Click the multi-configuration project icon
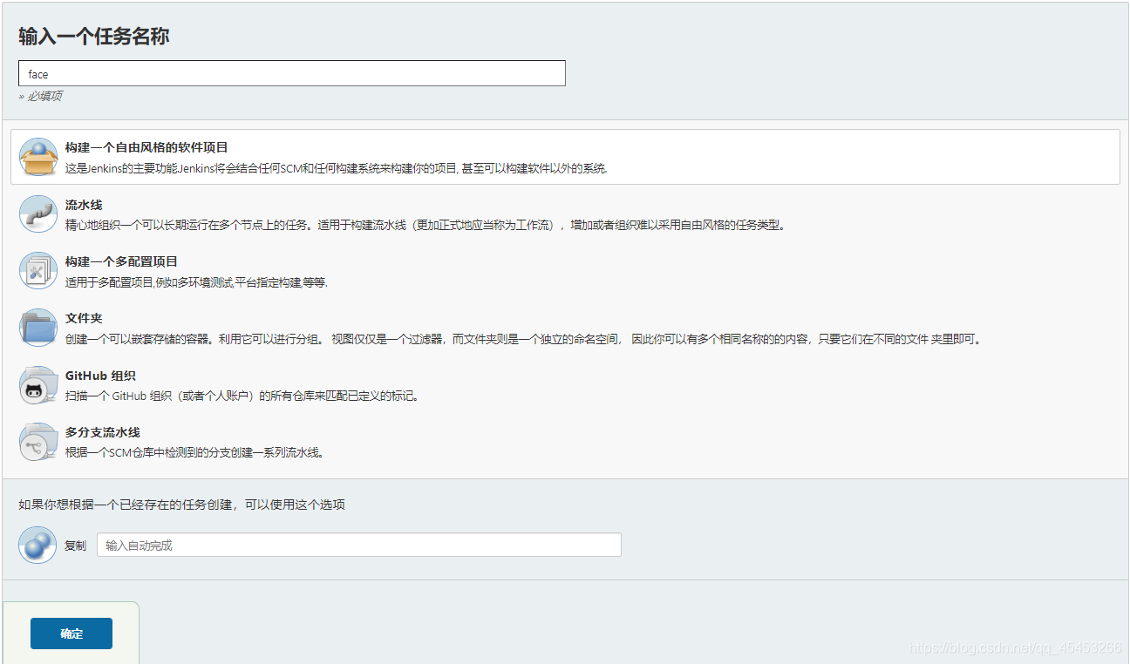Screen dimensions: 1130x664 37,270
